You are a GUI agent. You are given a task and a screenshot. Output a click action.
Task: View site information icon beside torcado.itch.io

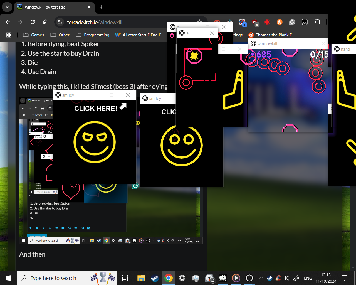pos(60,22)
